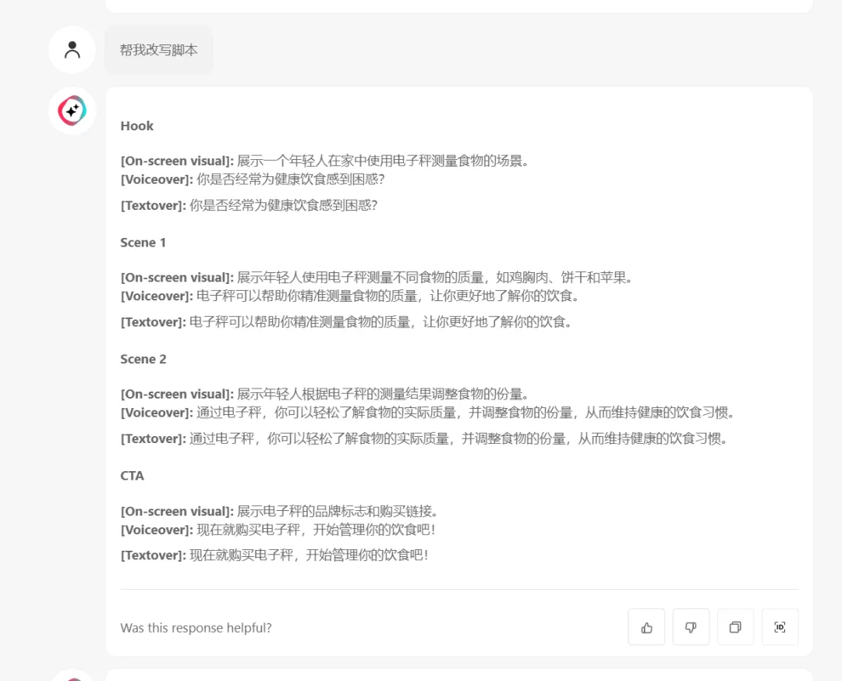Screen dimensions: 842x681
Task: Click the ID icon button next to copy
Action: coord(780,626)
